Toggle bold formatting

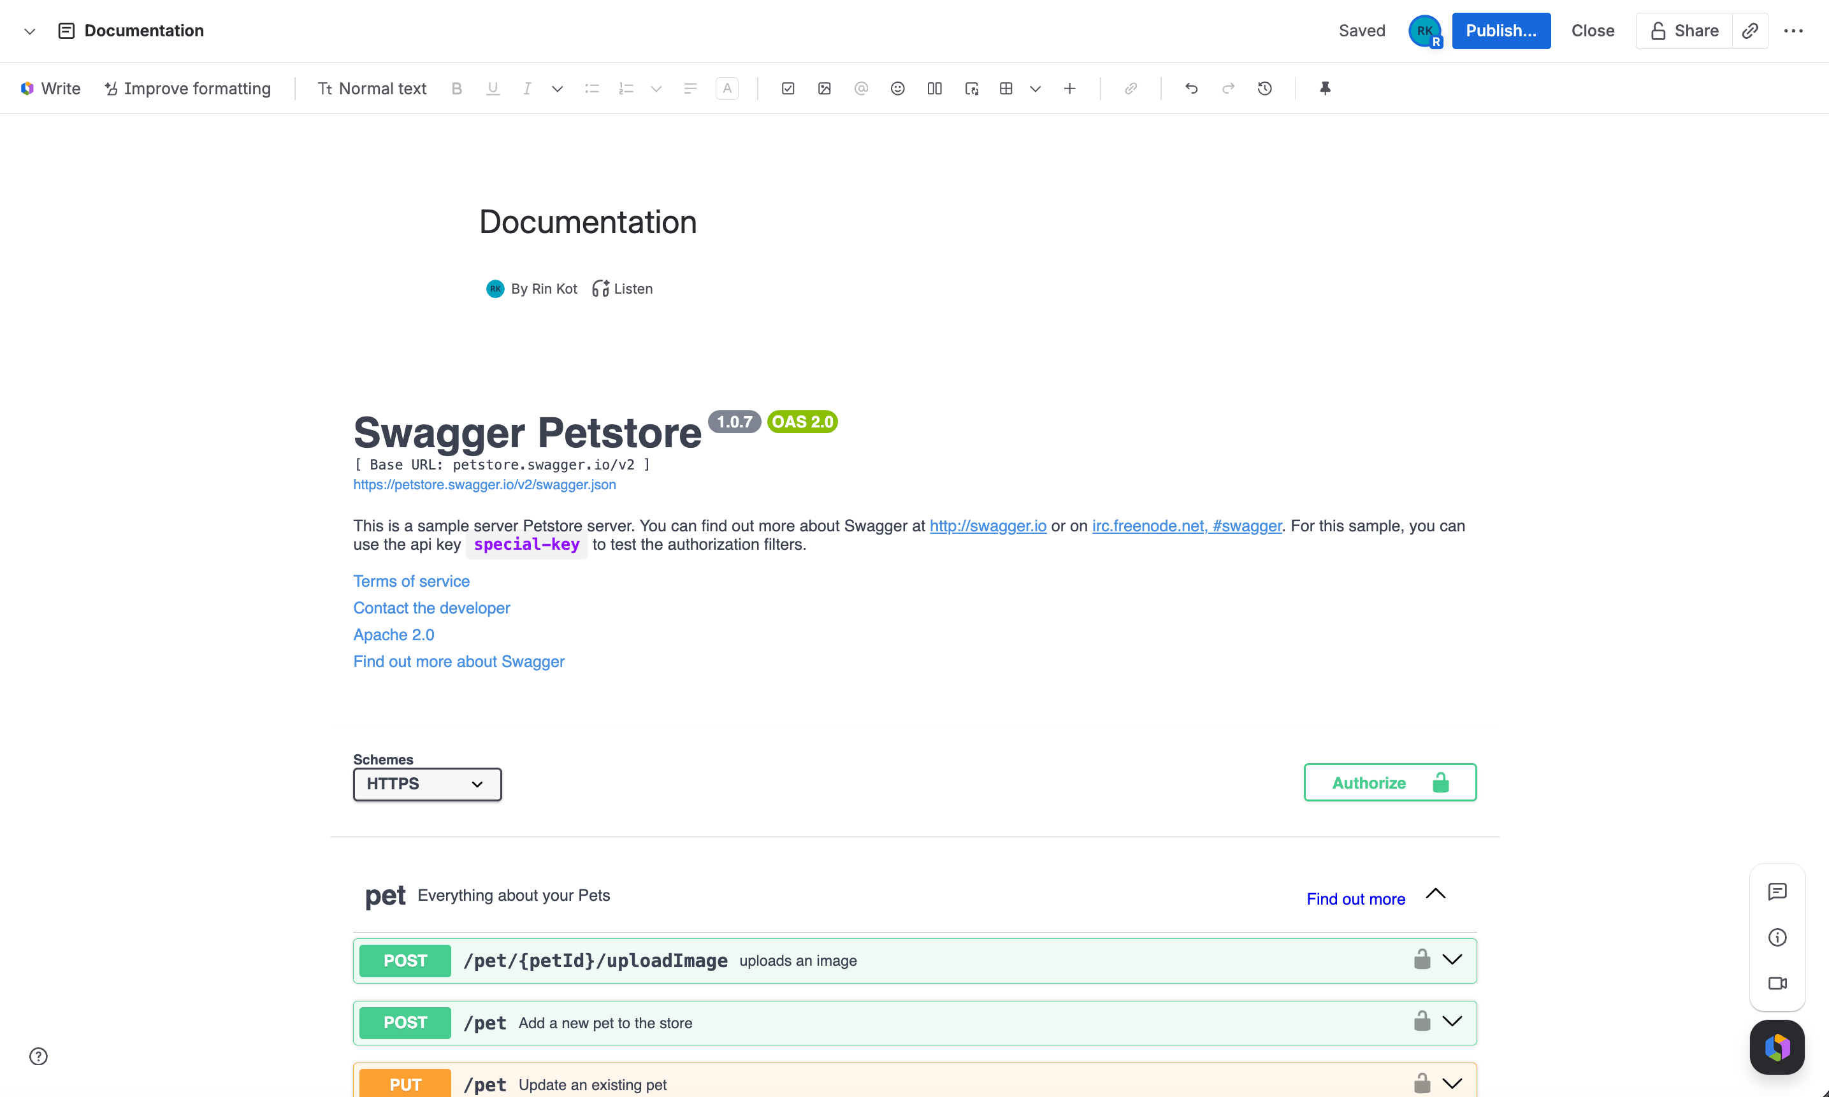[457, 89]
